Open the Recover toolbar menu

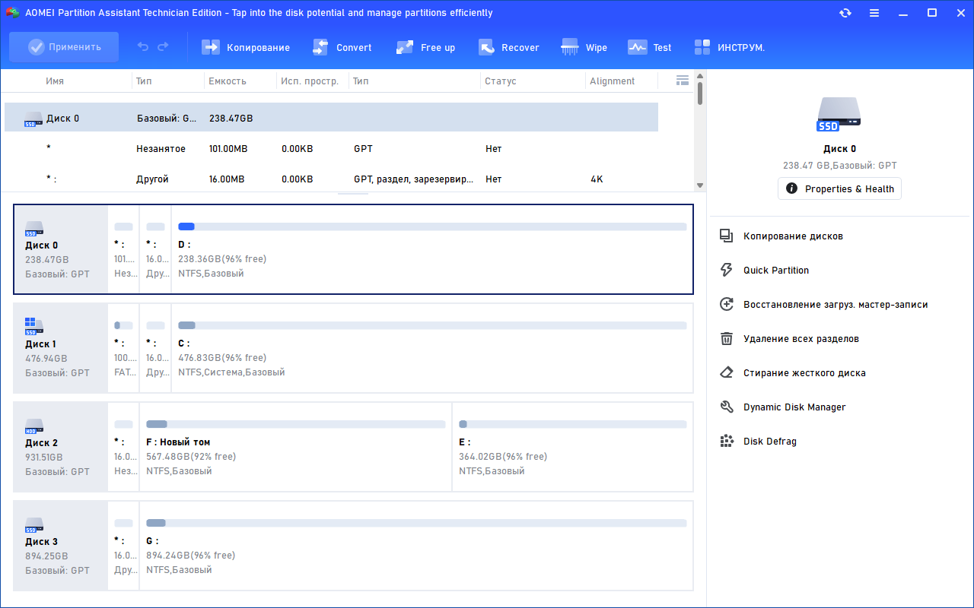tap(509, 47)
